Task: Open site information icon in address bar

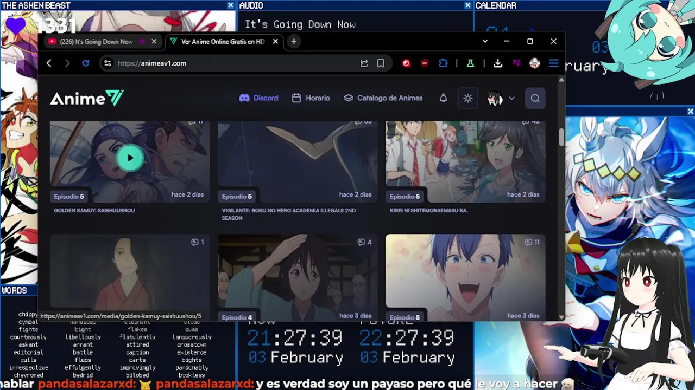Action: click(108, 63)
